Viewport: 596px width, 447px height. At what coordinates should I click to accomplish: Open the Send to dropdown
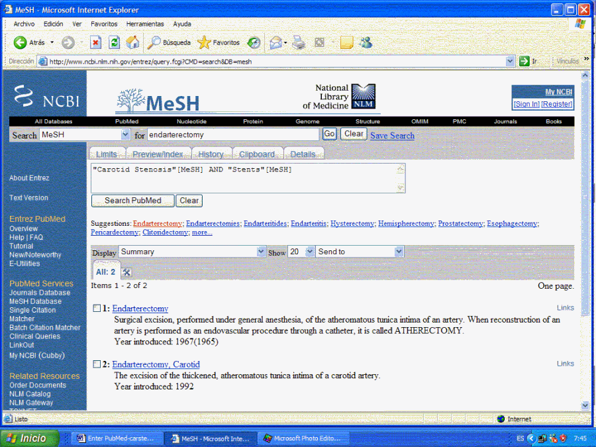tap(399, 252)
